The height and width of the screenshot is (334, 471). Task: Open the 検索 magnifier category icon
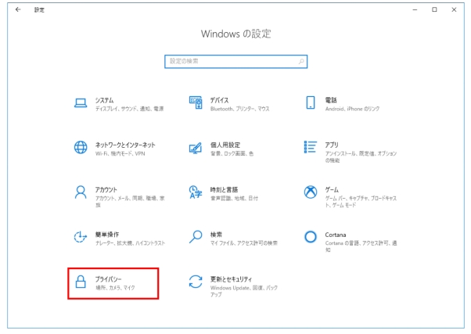[196, 237]
